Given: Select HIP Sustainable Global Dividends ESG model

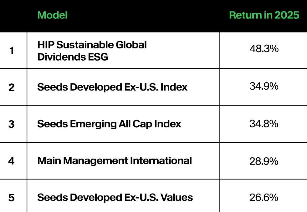Looking at the screenshot, I should pos(92,51).
